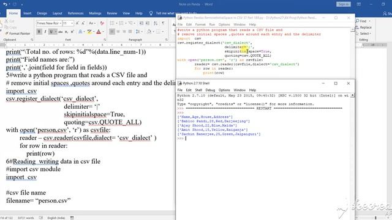This screenshot has width=392, height=220.
Task: Open the Paragraph dialog launcher
Action: (166, 40)
